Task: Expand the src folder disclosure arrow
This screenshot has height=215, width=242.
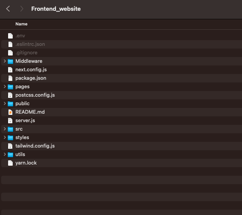Action: [x=4, y=129]
